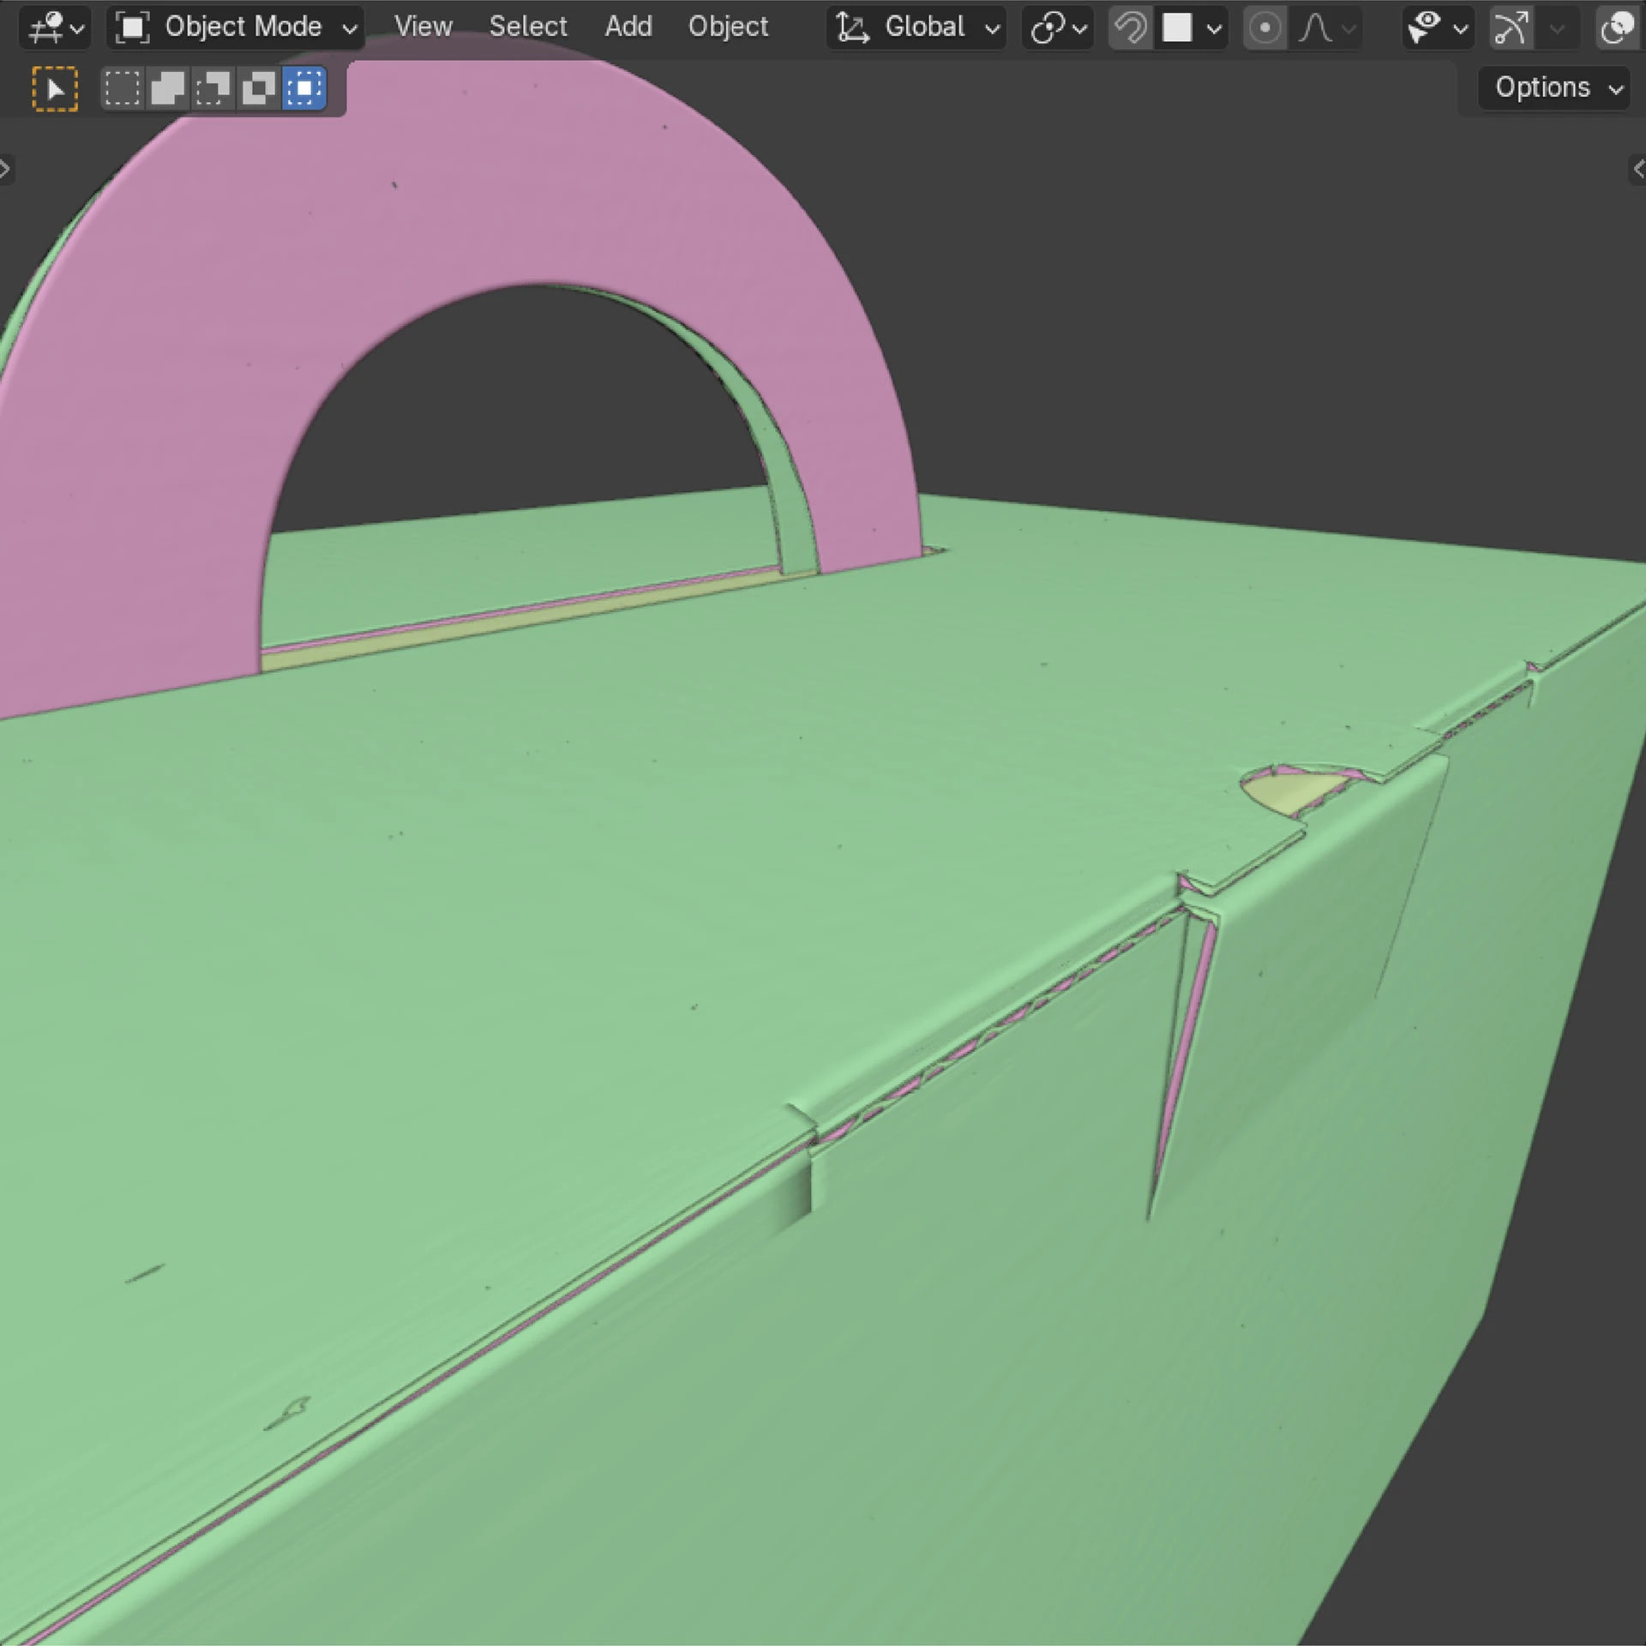Screen dimensions: 1646x1646
Task: Toggle proportional editing
Action: pos(1265,27)
